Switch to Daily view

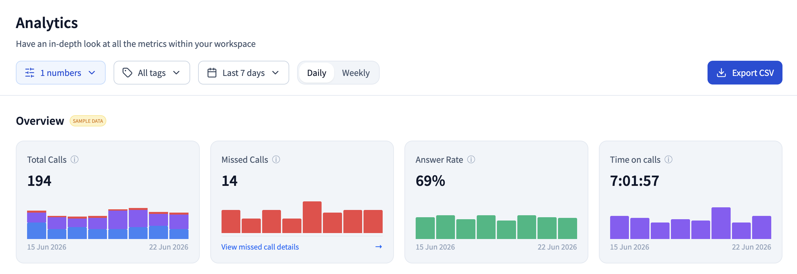coord(317,73)
